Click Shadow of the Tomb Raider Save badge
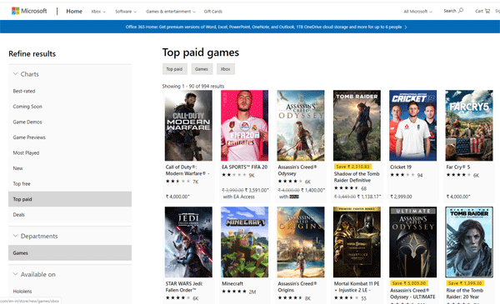Image resolution: width=500 pixels, height=304 pixels. coord(352,167)
